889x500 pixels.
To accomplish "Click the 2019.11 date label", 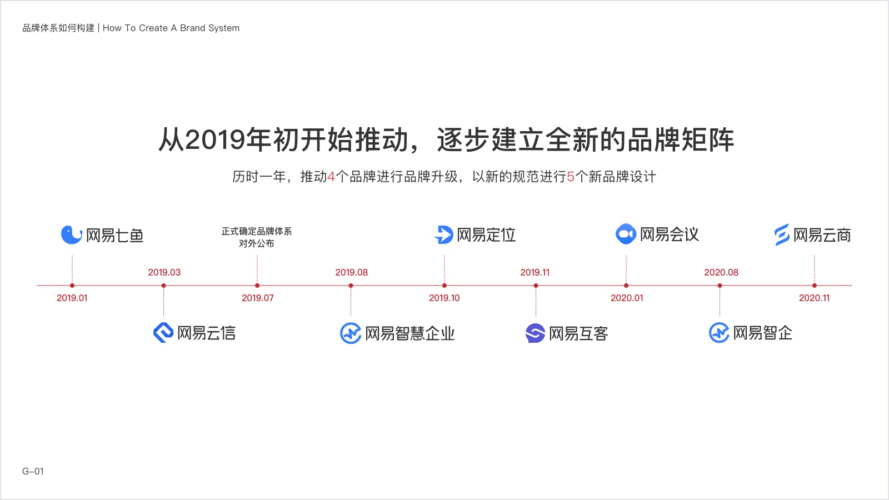I will click(535, 272).
